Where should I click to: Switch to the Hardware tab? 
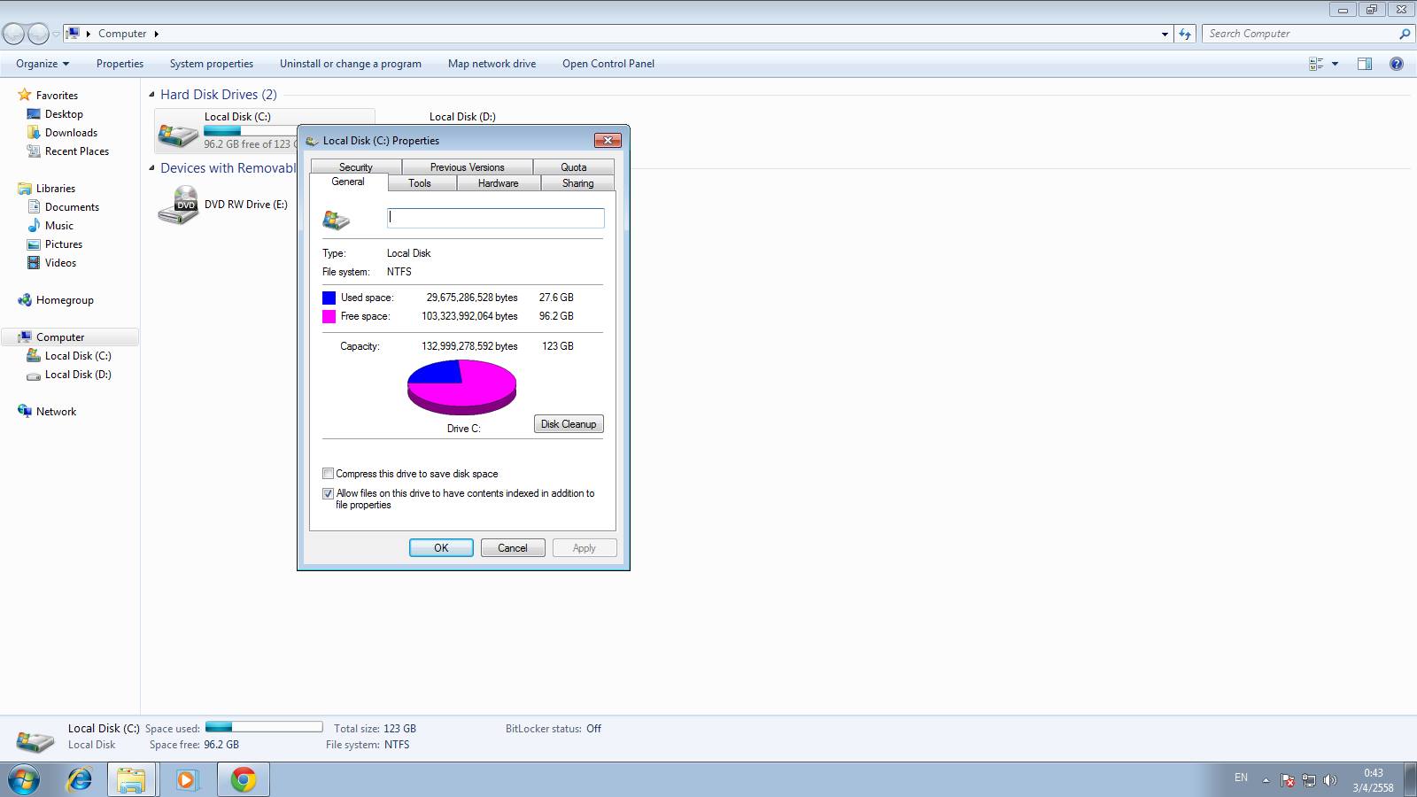[x=499, y=183]
